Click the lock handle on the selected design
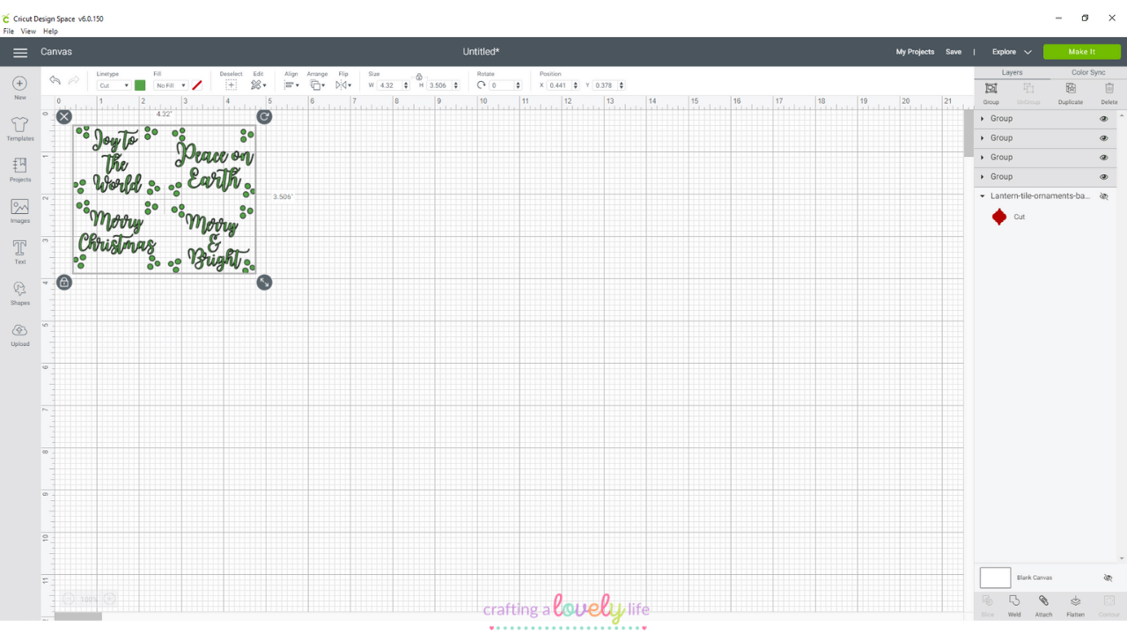The width and height of the screenshot is (1127, 634). pyautogui.click(x=64, y=282)
